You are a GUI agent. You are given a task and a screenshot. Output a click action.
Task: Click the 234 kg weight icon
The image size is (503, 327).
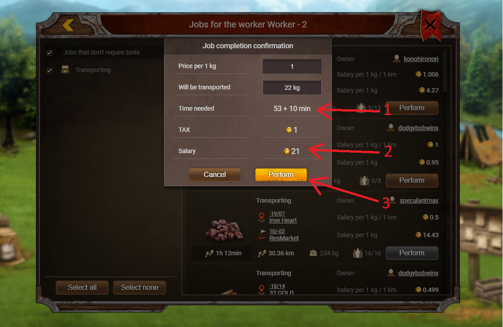(313, 253)
